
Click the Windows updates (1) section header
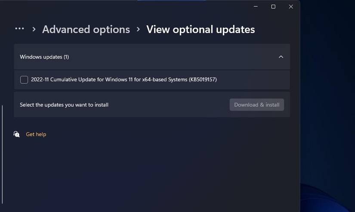(x=44, y=57)
